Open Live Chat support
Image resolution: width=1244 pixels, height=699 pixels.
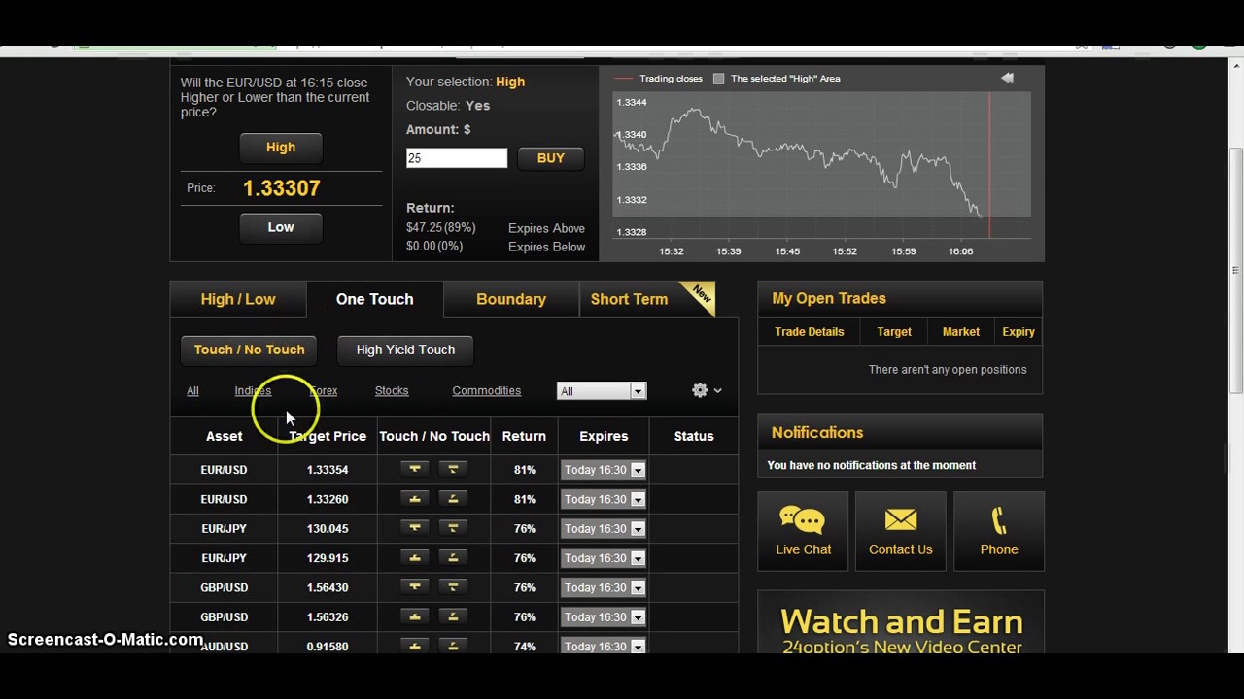point(803,531)
